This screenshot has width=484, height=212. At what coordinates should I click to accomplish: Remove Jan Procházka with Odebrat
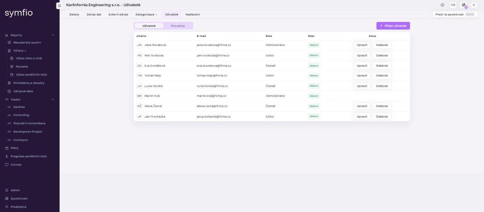[x=382, y=116]
